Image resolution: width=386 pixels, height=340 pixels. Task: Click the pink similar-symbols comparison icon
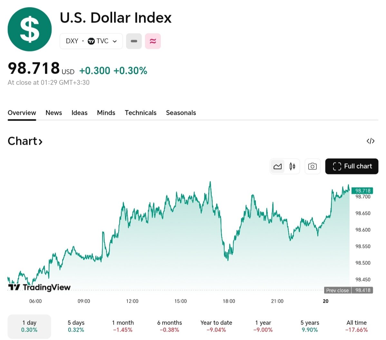coord(153,41)
